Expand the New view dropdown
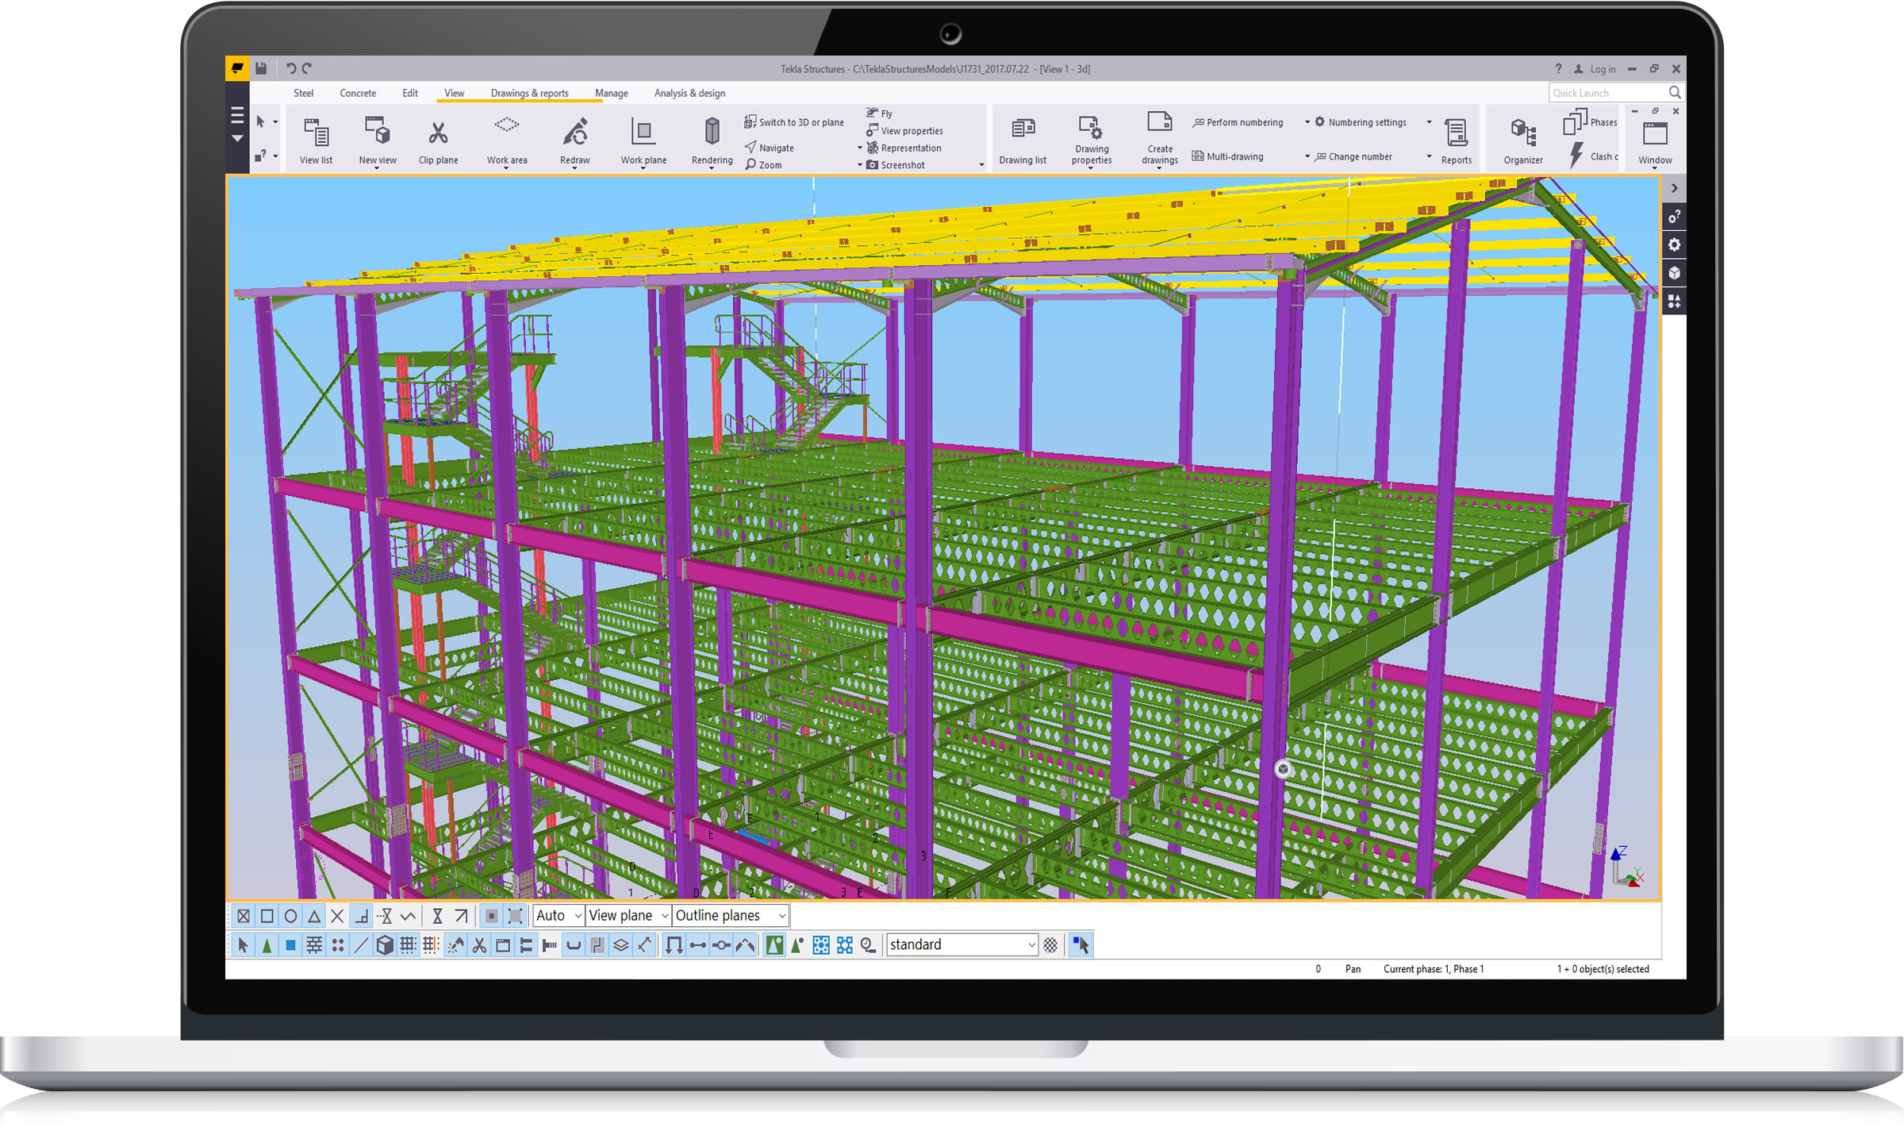 377,168
